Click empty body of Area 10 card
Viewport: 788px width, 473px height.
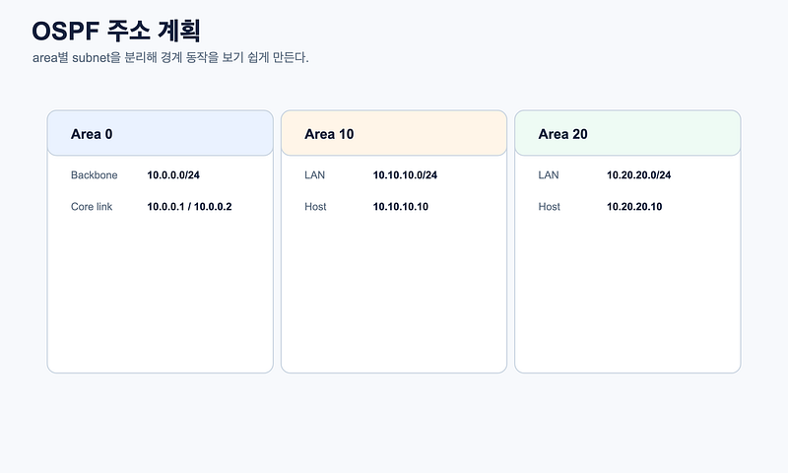(x=394, y=297)
